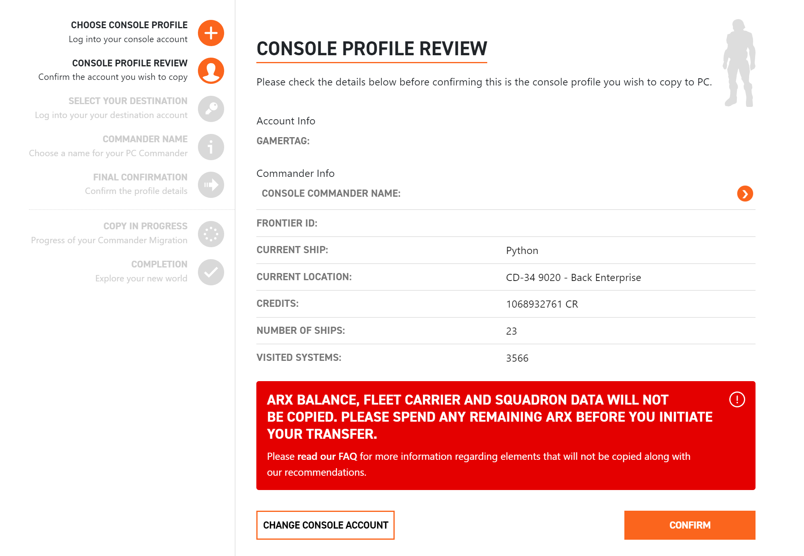
Task: Click the Final Confirmation step label
Action: [140, 177]
